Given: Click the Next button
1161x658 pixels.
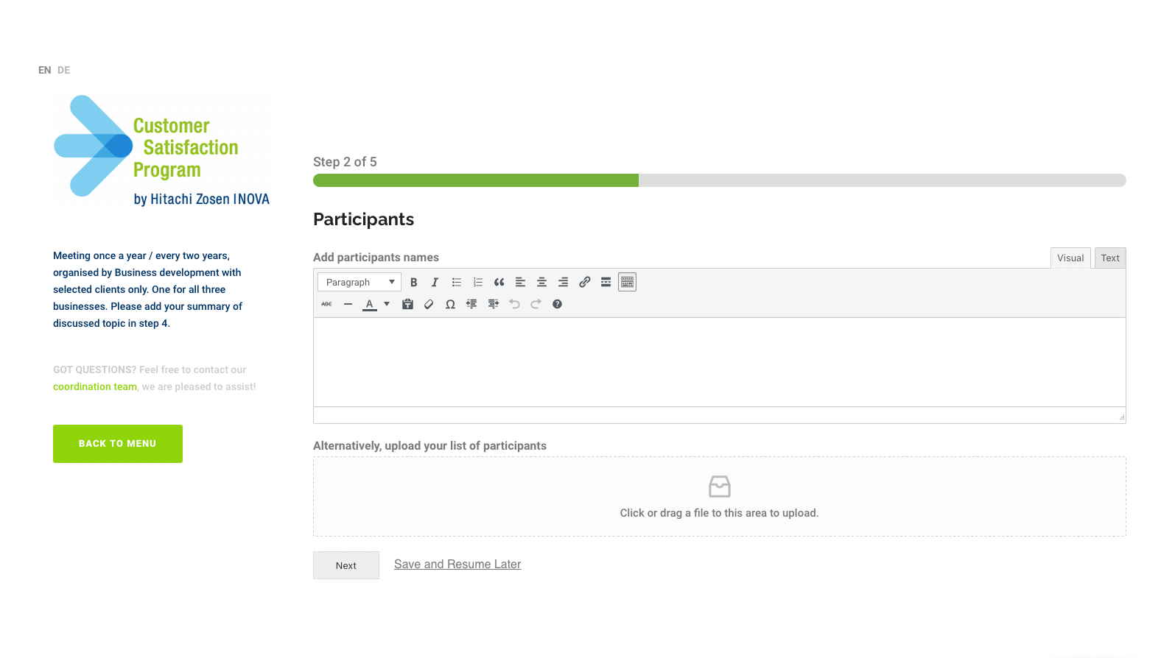Looking at the screenshot, I should coord(346,565).
